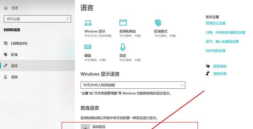
Task: Click 中文(简体，中国) under 区域格式
Action: (x=165, y=36)
